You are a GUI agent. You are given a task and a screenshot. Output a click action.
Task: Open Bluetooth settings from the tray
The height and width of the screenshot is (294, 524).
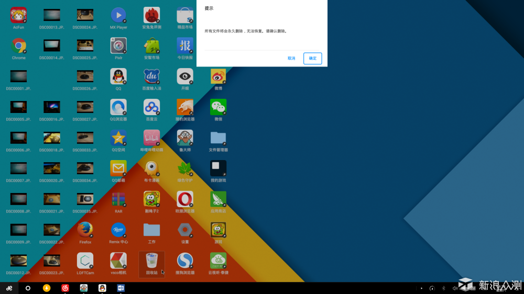443,288
